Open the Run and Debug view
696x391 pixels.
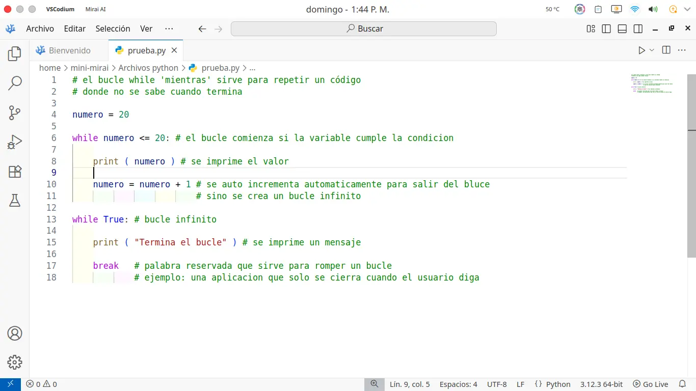pyautogui.click(x=15, y=142)
